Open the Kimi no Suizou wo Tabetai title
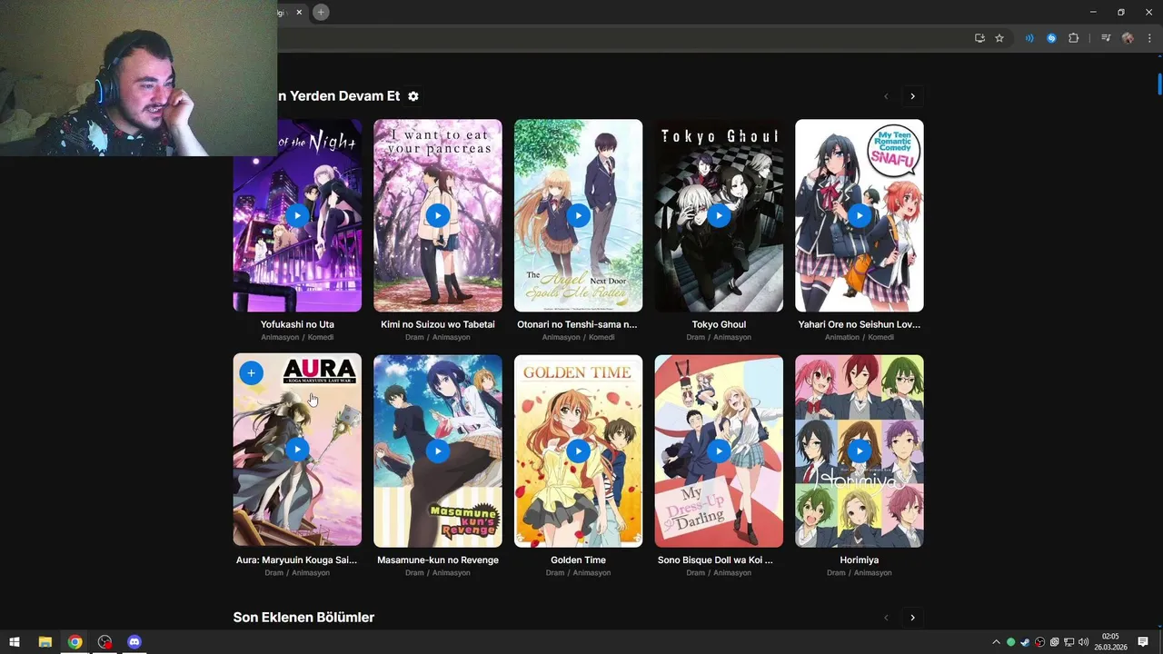The image size is (1163, 654). pyautogui.click(x=438, y=324)
